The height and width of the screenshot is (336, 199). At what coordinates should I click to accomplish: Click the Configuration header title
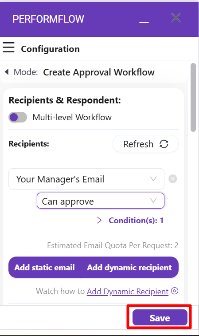50,49
